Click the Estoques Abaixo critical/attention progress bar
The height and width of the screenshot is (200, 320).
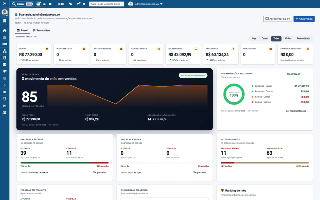tap(265, 163)
